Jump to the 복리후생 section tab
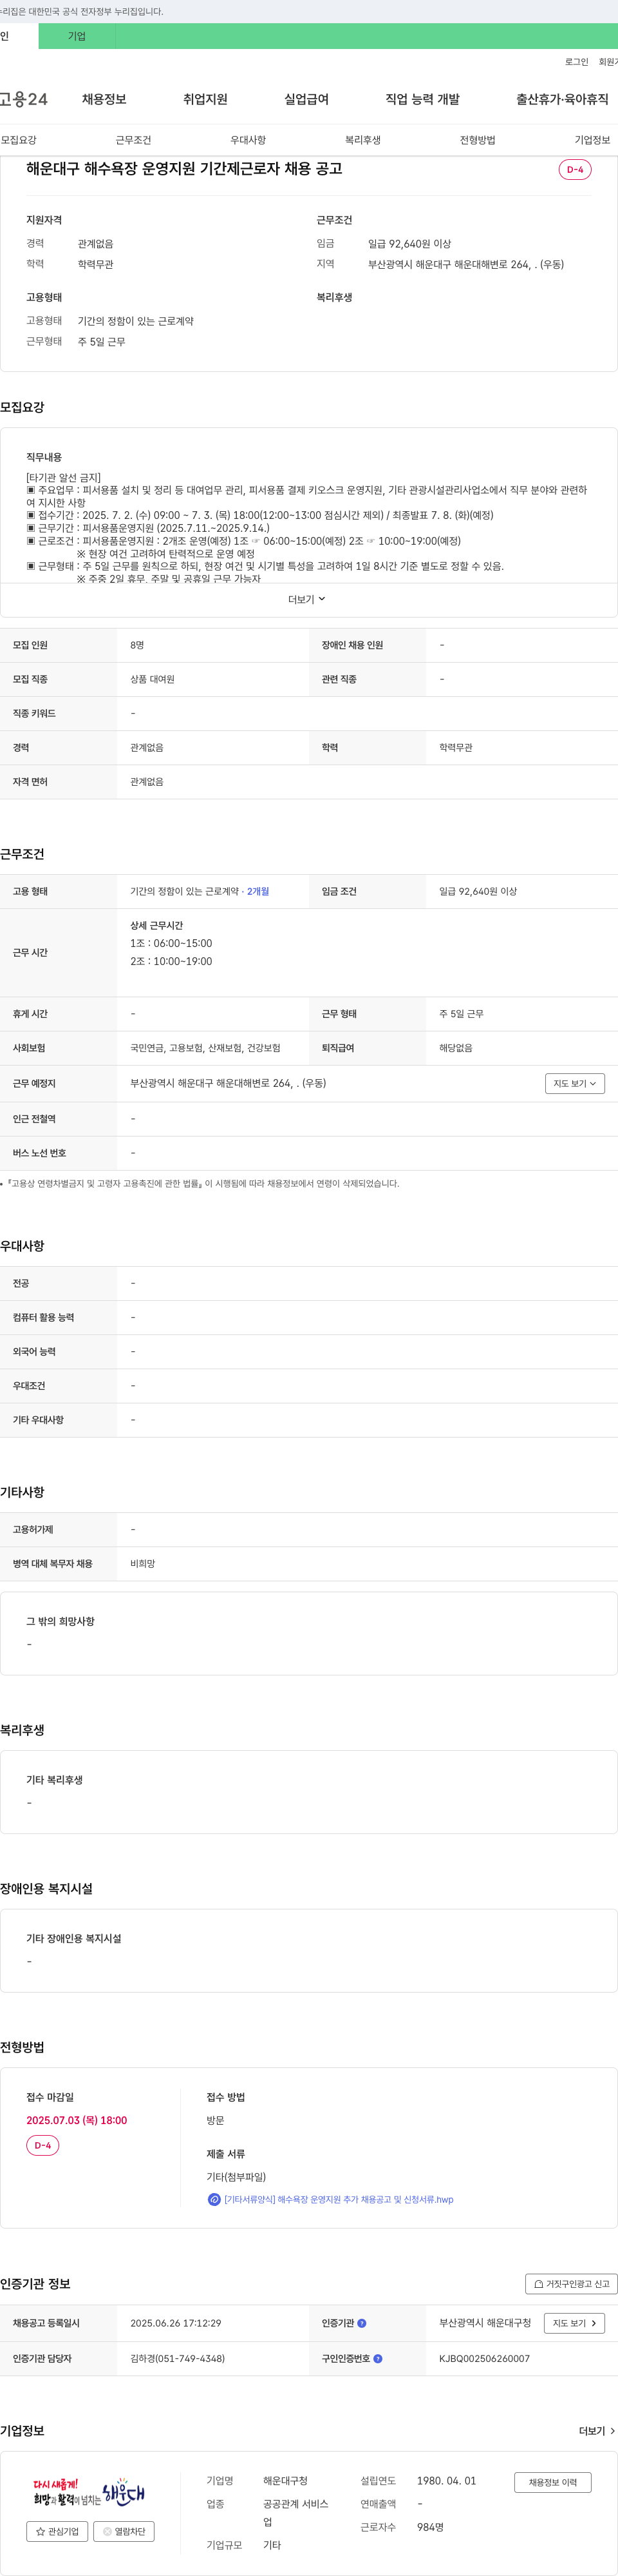Viewport: 618px width, 2576px height. [x=362, y=140]
